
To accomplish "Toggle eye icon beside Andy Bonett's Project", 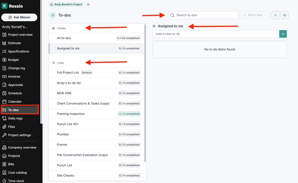I will 88,4.
